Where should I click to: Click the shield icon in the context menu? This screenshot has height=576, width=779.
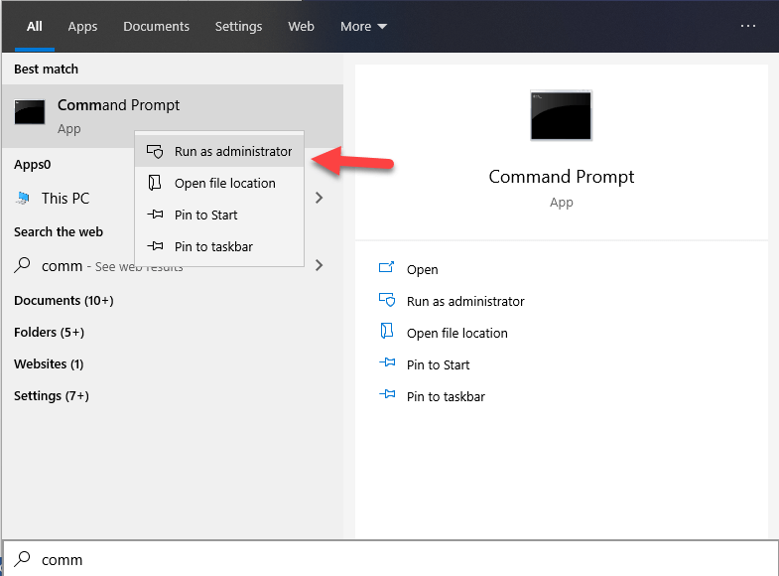coord(155,152)
